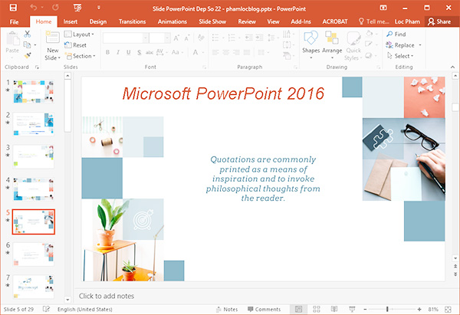Open Comments pane in status bar
The height and width of the screenshot is (315, 460).
pos(264,310)
